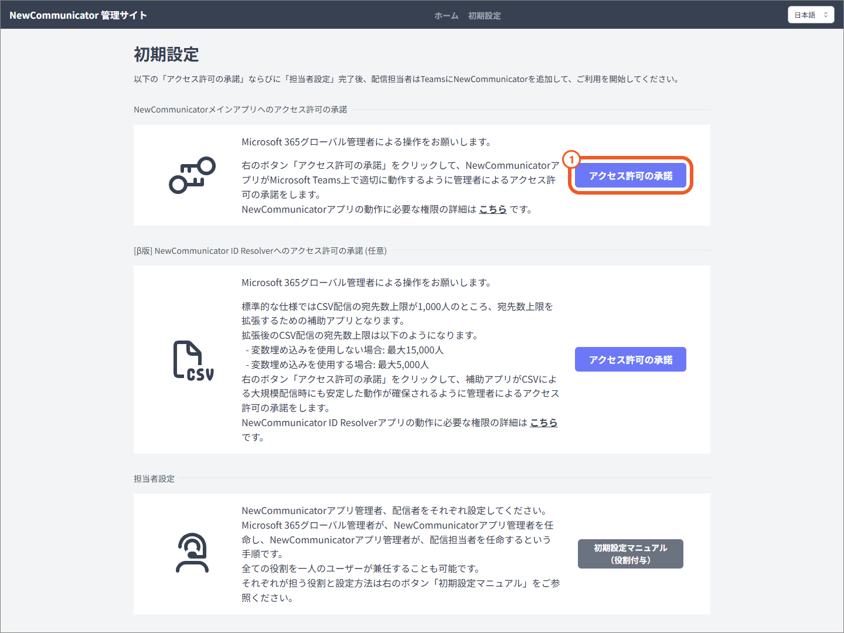
Task: Click the text 変数埋め込みを使用する場合: 最大5,000人
Action: 340,365
